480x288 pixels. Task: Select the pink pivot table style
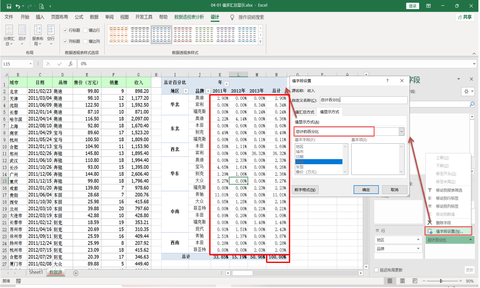[183, 35]
